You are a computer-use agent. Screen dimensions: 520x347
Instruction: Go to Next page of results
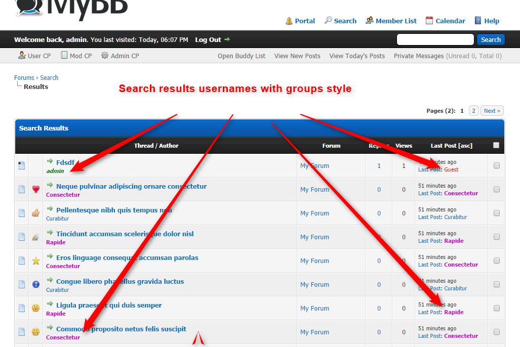tap(492, 111)
